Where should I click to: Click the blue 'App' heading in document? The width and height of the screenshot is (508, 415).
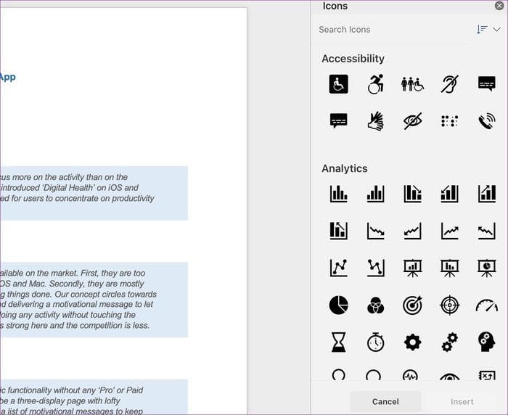pyautogui.click(x=7, y=77)
